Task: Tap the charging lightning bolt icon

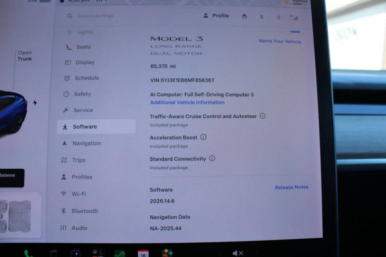Action: tap(35, 103)
